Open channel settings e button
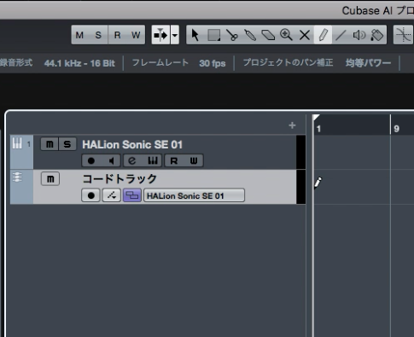This screenshot has height=337, width=414. click(132, 160)
